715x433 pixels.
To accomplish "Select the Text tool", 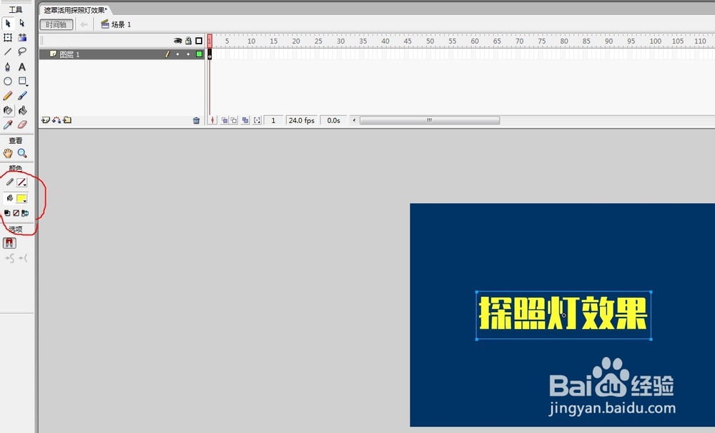I will pyautogui.click(x=22, y=66).
